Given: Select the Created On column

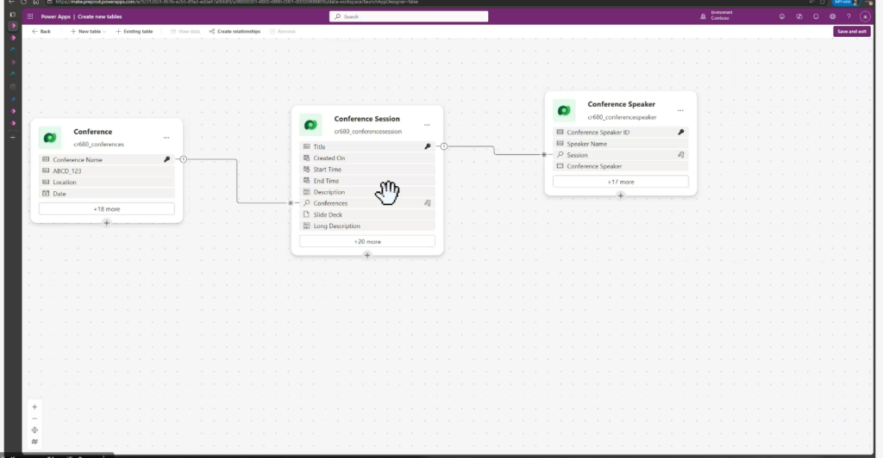Looking at the screenshot, I should click(x=367, y=158).
